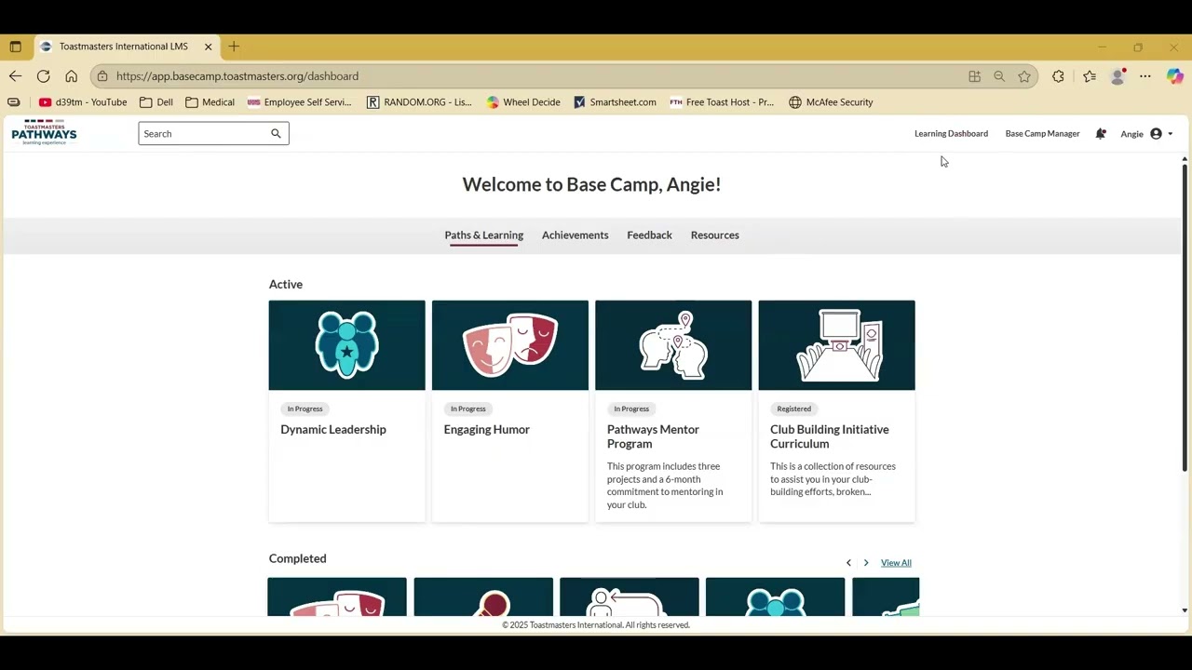Open the browser tab actions menu
Image resolution: width=1192 pixels, height=670 pixels.
[15, 47]
